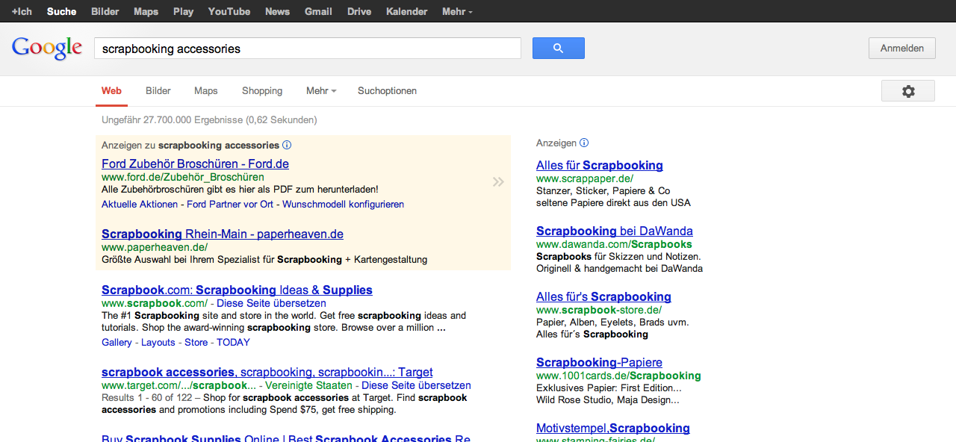Viewport: 956px width, 442px height.
Task: Open Scrapbook.com Scrapbooking Ideas & Supplies result
Action: 237,290
